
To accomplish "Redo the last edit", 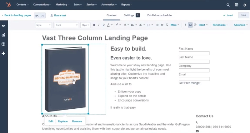I will (43, 15).
